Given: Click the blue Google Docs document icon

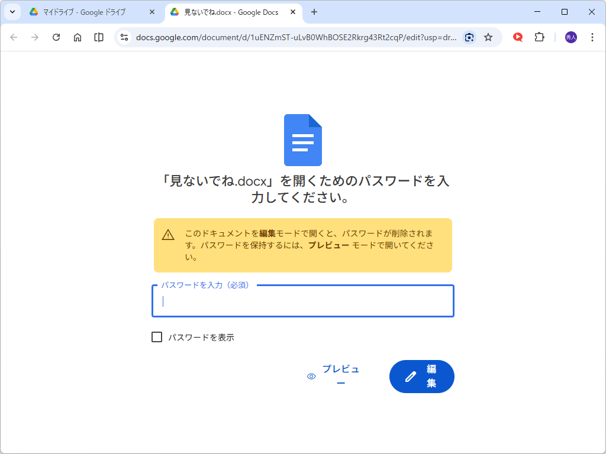Looking at the screenshot, I should tap(303, 140).
